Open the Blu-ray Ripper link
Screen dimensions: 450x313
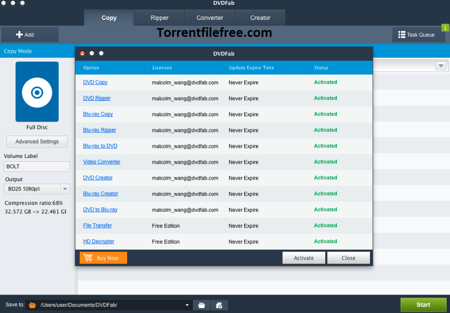pos(100,130)
